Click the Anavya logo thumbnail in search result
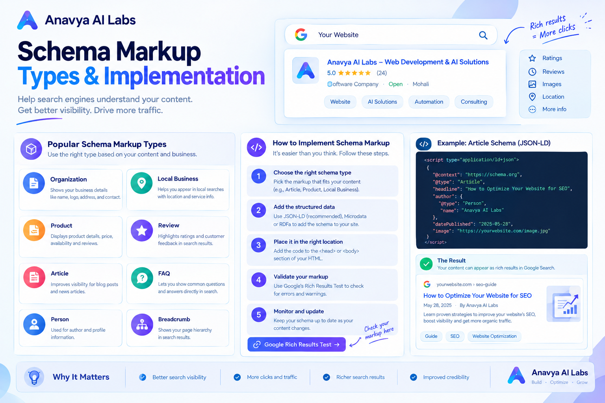The image size is (605, 403). [x=306, y=70]
